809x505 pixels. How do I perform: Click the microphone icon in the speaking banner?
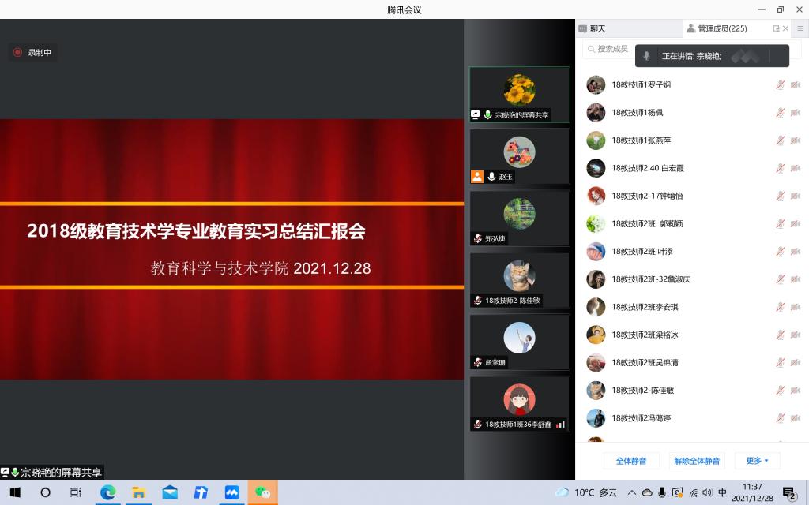[647, 56]
